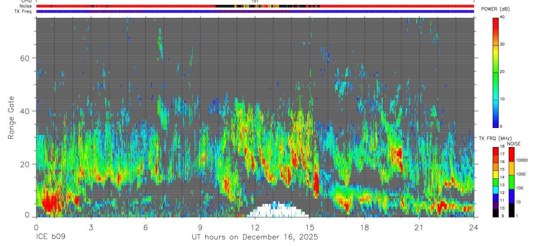Click the Noise strip label at top left
This screenshot has width=533, height=246.
26,7
